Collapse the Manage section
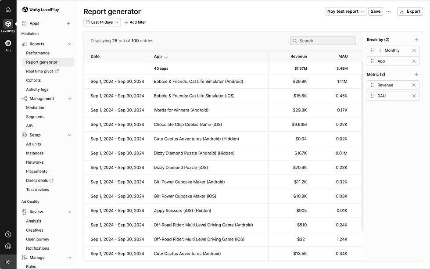Screen dimensions: 430x269 click(70, 258)
